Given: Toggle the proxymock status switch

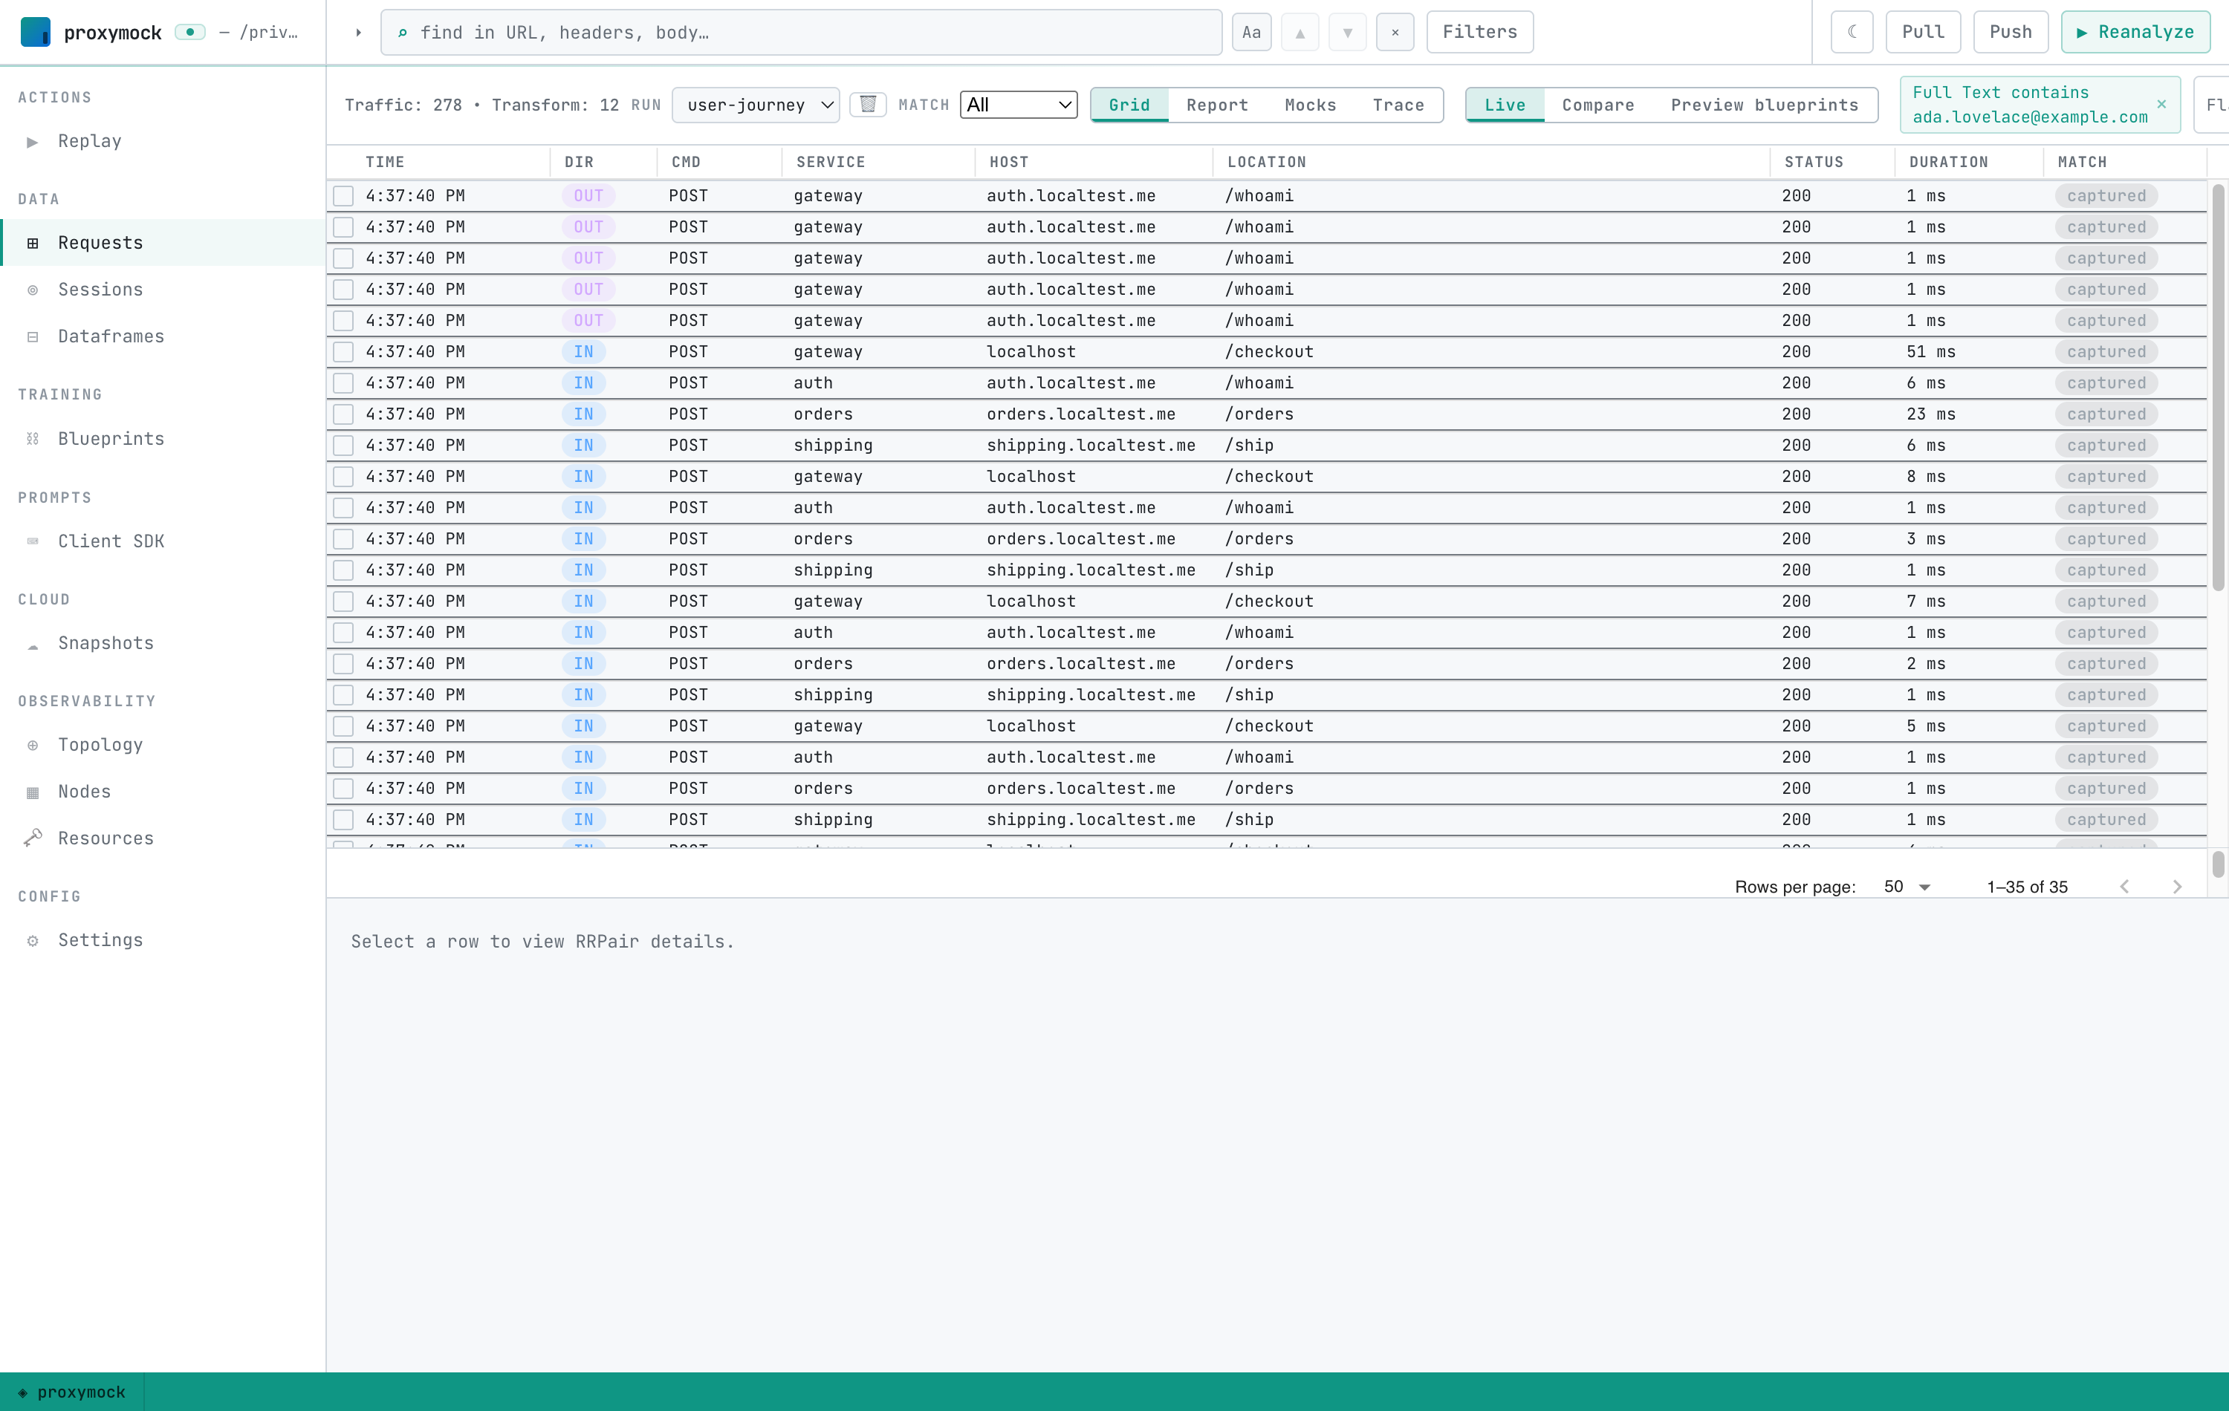Looking at the screenshot, I should (x=189, y=33).
